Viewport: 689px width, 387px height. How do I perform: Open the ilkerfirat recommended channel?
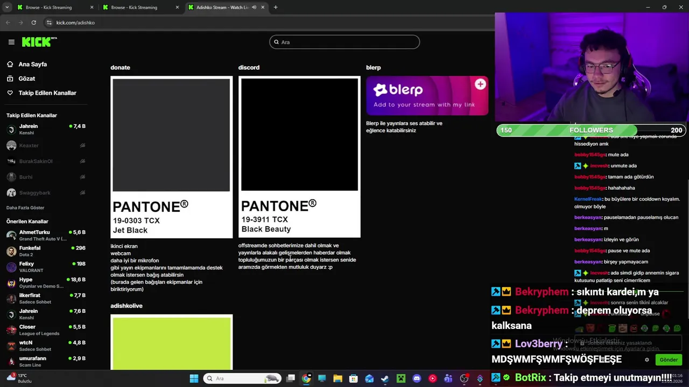point(46,298)
